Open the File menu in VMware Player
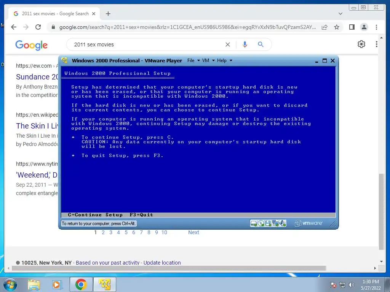Screen dimensions: 390x292 point(193,60)
